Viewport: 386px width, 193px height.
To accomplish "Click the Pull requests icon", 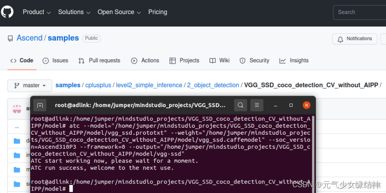I will tap(81, 61).
